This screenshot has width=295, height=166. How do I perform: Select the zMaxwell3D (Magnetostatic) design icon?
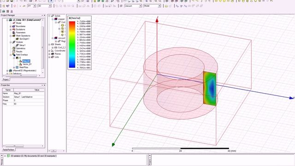coord(11,71)
